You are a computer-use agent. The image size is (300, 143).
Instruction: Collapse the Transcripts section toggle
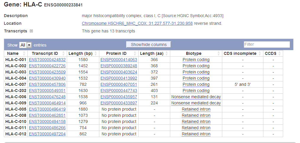(x=31, y=31)
